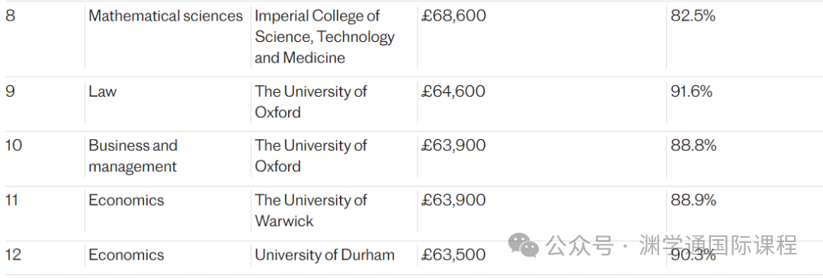This screenshot has width=823, height=278.
Task: Select the £63,500 salary figure
Action: tap(453, 255)
